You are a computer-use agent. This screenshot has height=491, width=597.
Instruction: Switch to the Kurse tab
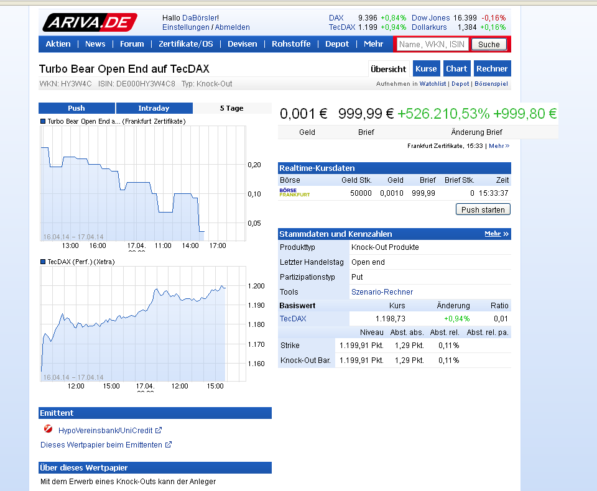click(x=426, y=68)
